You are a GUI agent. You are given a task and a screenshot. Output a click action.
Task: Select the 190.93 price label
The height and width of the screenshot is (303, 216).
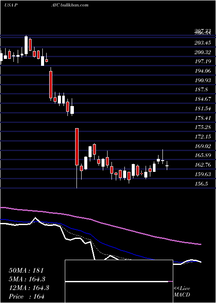pos(203,81)
